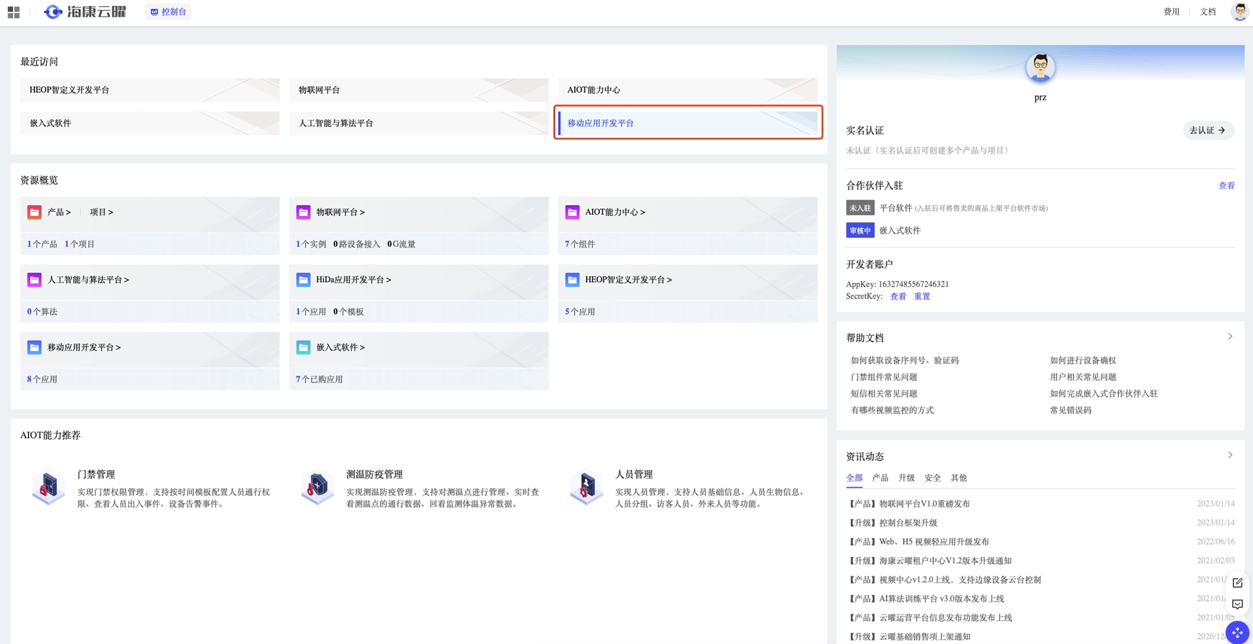Screen dimensions: 1253x644
Task: Switch to the 产品 news tab
Action: tap(880, 478)
